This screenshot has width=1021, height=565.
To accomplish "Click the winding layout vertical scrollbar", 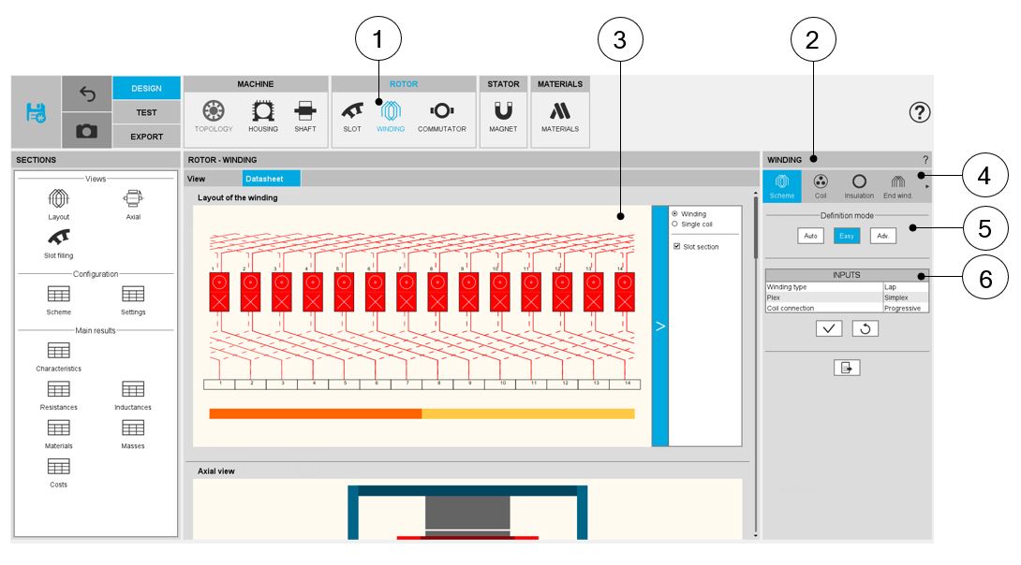I will coord(755,227).
